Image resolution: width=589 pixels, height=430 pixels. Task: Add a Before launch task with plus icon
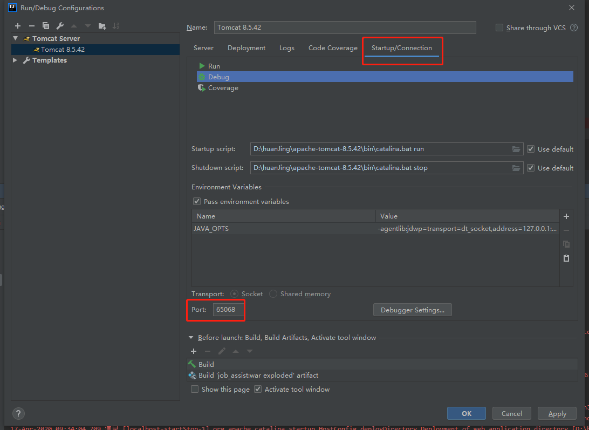[194, 351]
